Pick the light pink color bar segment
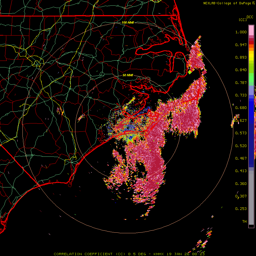The width and height of the screenshot is (256, 256). [x=251, y=30]
